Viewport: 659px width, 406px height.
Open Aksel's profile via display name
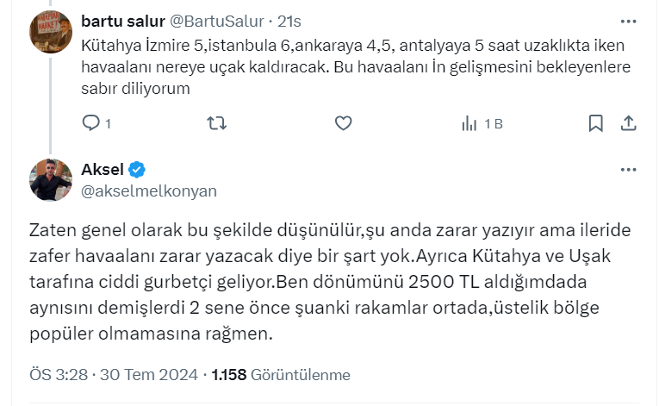102,169
